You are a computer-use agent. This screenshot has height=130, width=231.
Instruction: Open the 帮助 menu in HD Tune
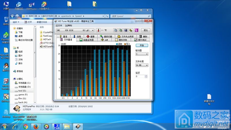[68, 25]
